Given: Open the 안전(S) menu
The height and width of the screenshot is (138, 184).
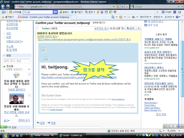Looking at the screenshot, I should pyautogui.click(x=158, y=17).
